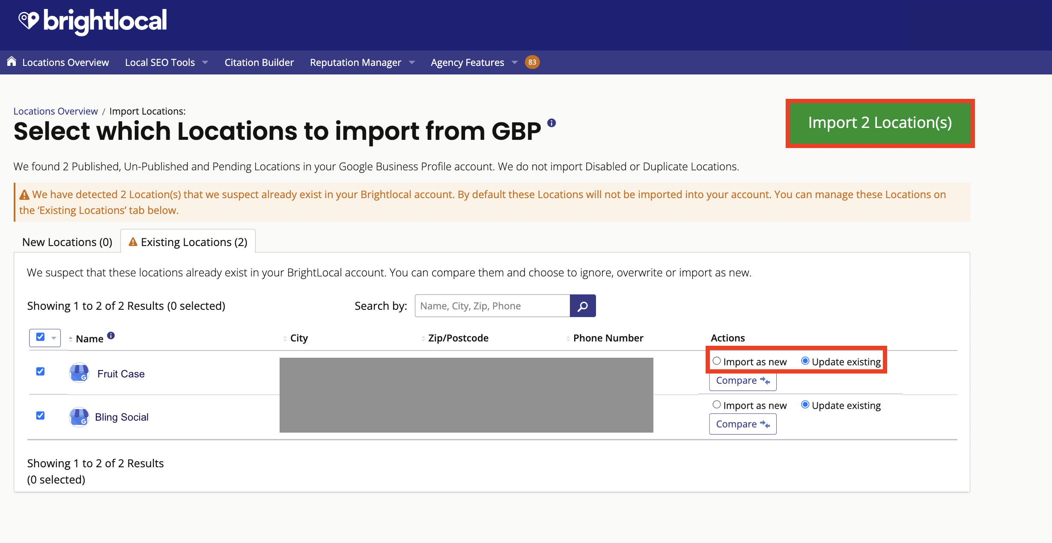Viewport: 1052px width, 543px height.
Task: Focus the Name, City, Zip, Phone search field
Action: point(492,306)
